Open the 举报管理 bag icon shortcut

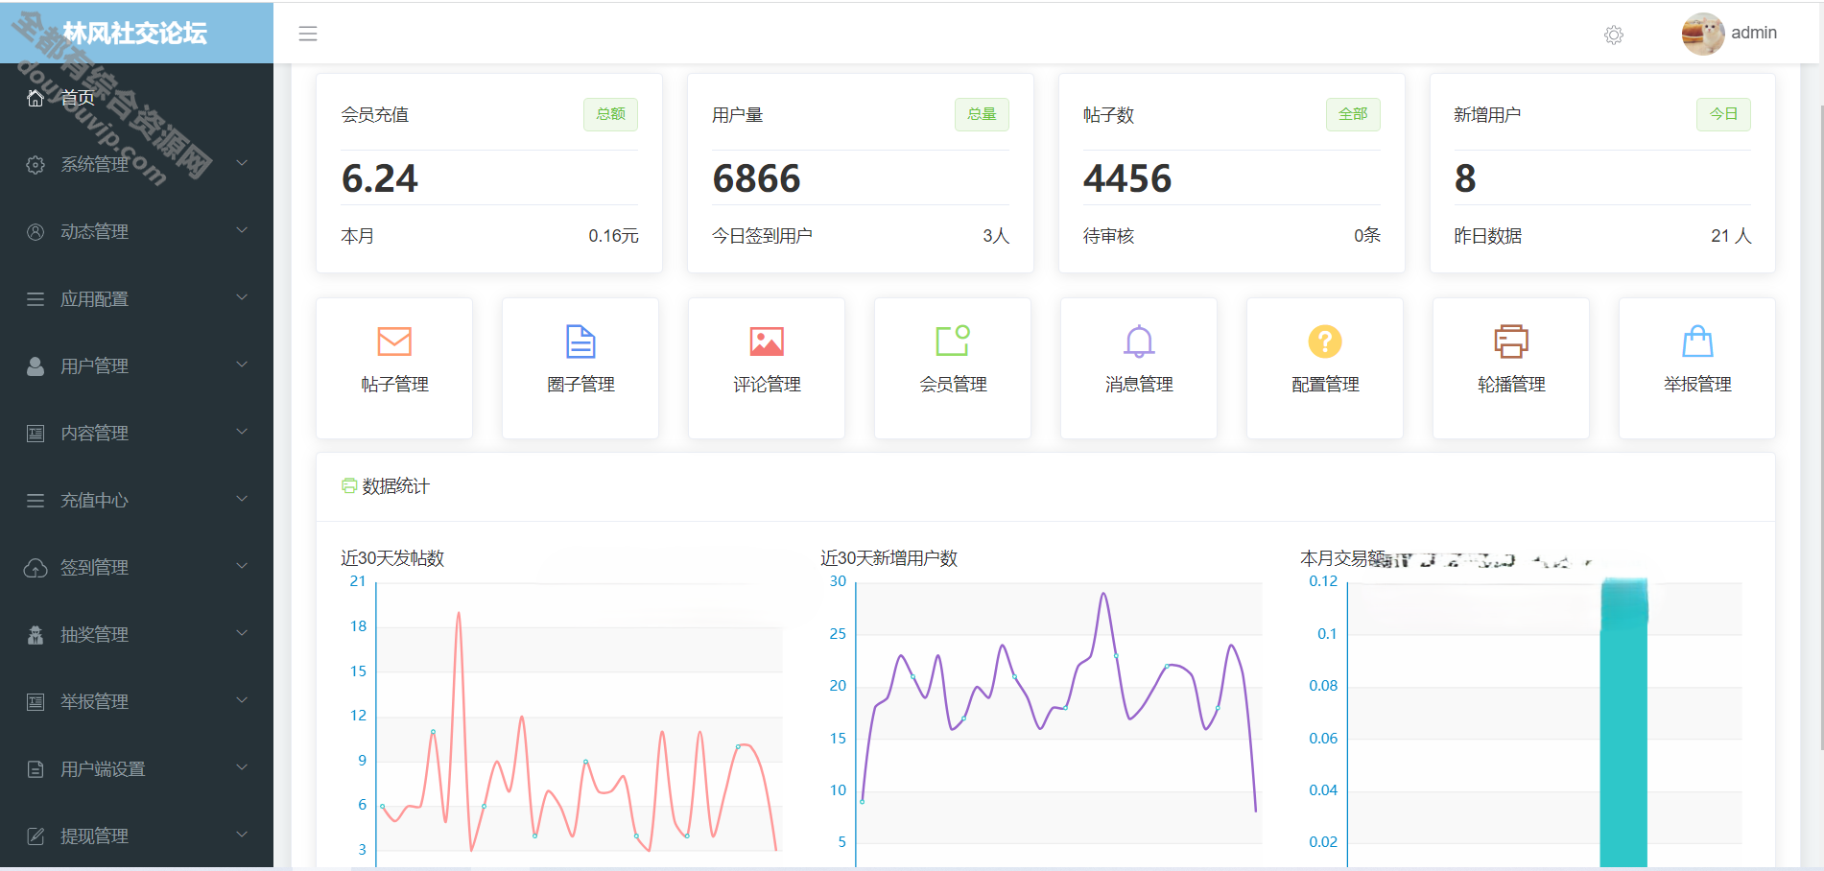pyautogui.click(x=1697, y=341)
